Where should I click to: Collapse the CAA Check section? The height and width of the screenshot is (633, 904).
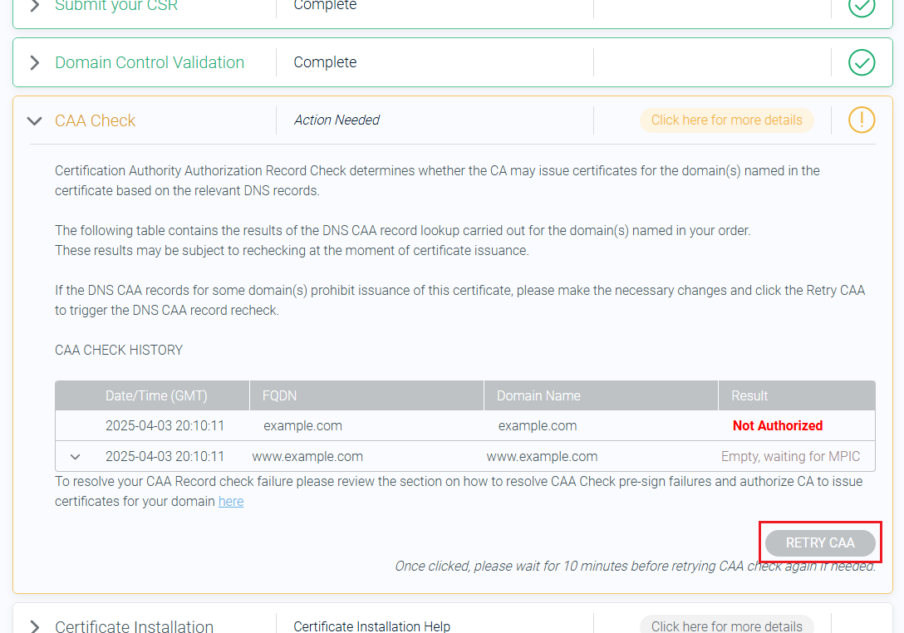[x=33, y=120]
